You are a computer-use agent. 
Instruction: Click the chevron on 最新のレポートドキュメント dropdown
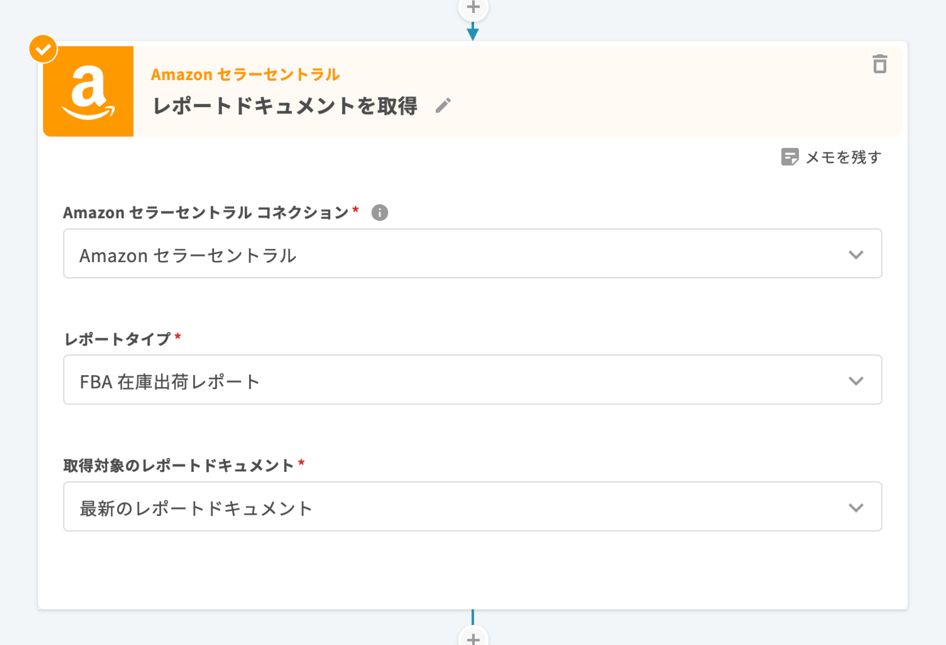point(855,508)
